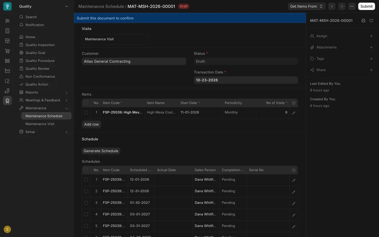Like the document with the heart icon

[371, 21]
